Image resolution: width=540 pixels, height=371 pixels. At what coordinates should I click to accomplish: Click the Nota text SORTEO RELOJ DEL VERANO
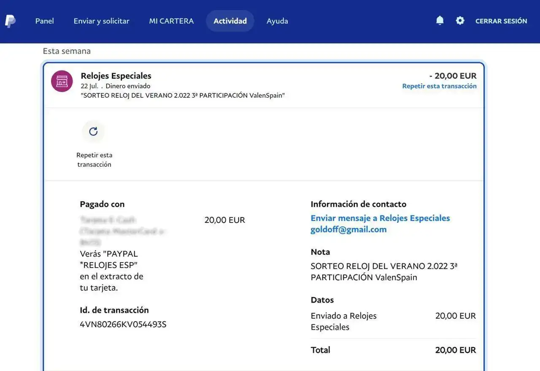pyautogui.click(x=384, y=272)
